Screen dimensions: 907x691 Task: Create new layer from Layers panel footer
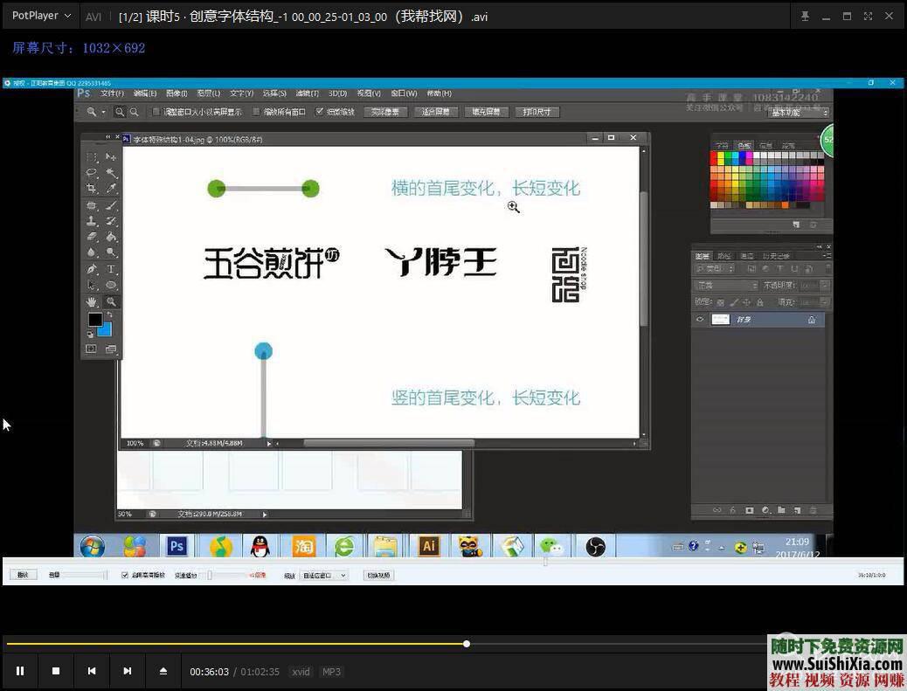tap(797, 510)
